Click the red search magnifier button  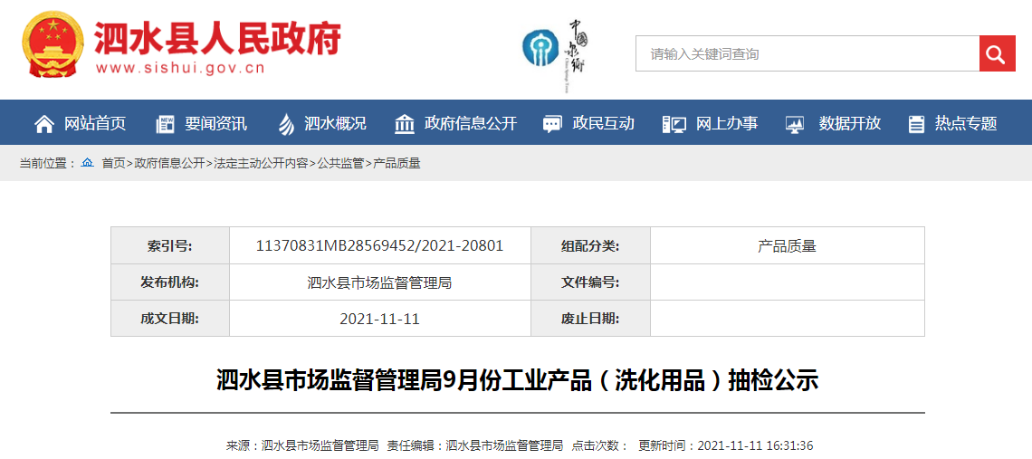point(997,54)
